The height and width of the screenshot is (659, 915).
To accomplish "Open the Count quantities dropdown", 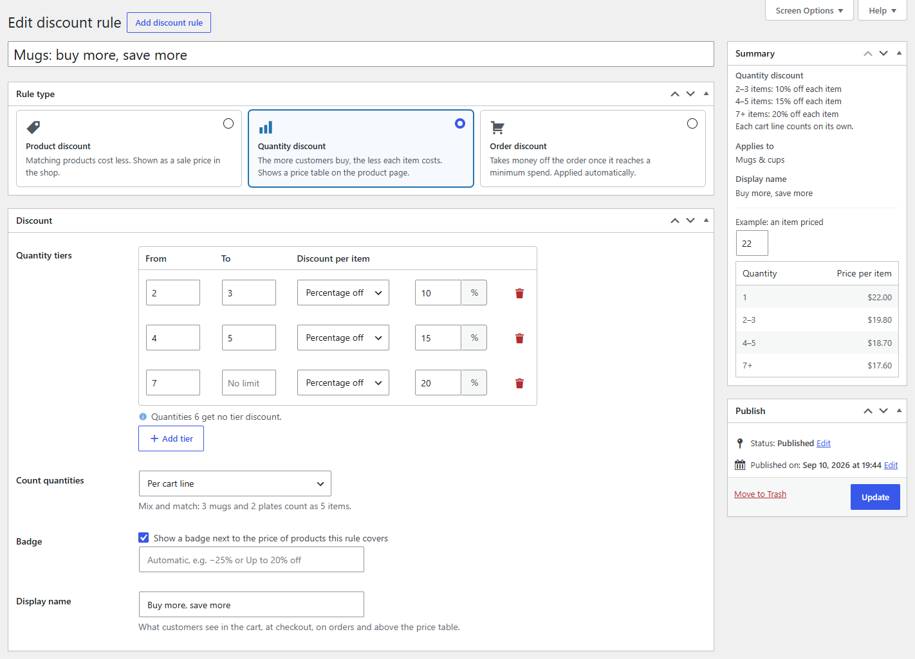I will click(235, 483).
